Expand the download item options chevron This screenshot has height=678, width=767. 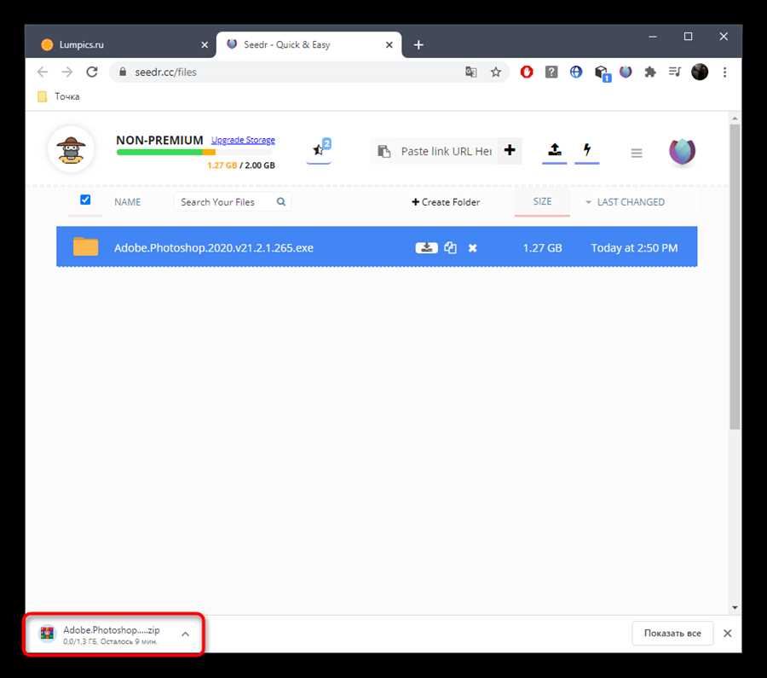(185, 634)
